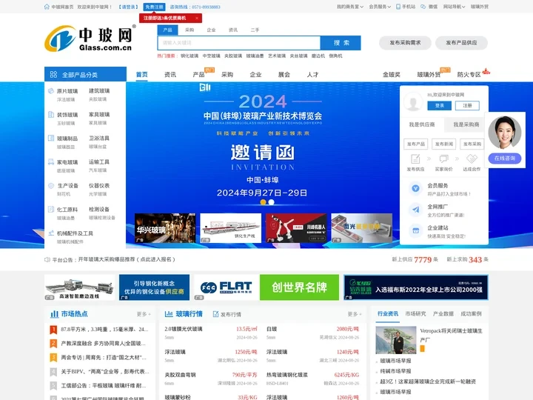Click the 在线咨询 chat button

point(505,159)
